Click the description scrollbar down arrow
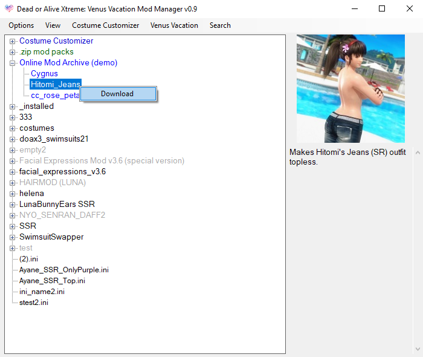Viewport: 423px width, 357px height. pos(418,349)
